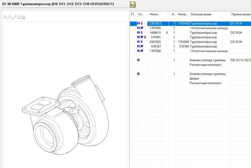Click the chain link icon in row 576167
The height and width of the screenshot is (168, 251).
pyautogui.click(x=142, y=47)
